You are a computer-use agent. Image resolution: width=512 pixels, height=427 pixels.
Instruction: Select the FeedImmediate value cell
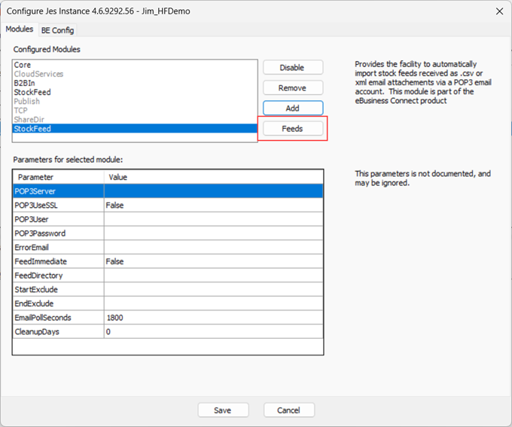click(x=213, y=261)
